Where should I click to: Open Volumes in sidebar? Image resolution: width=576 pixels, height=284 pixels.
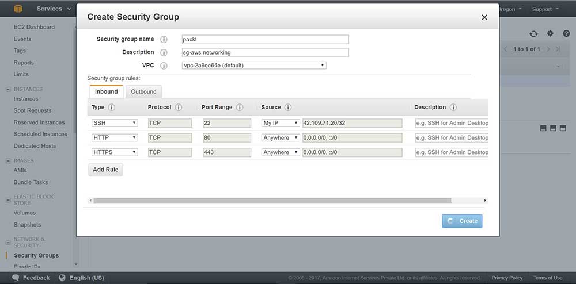point(25,213)
